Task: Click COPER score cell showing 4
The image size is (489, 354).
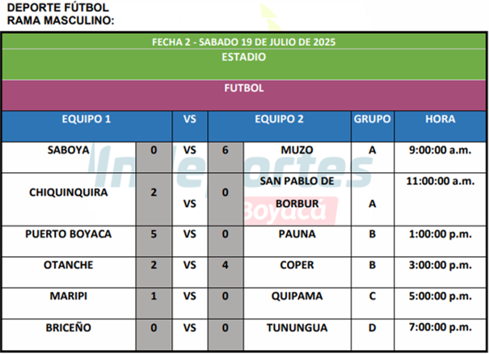Action: click(226, 272)
